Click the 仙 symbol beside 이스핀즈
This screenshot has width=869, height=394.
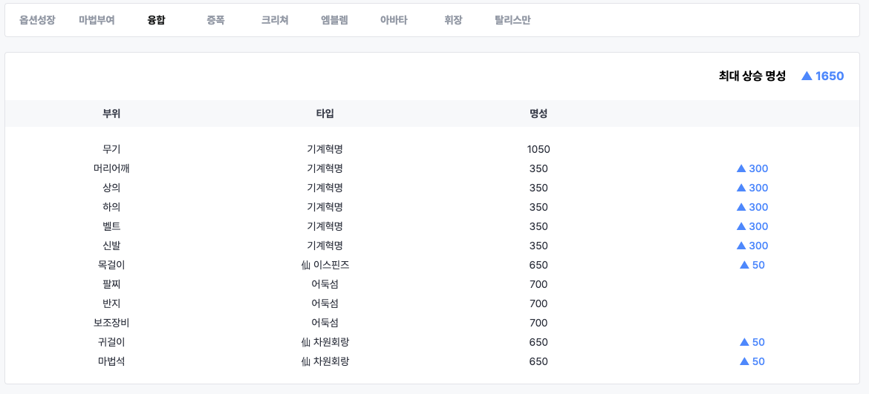(x=305, y=265)
